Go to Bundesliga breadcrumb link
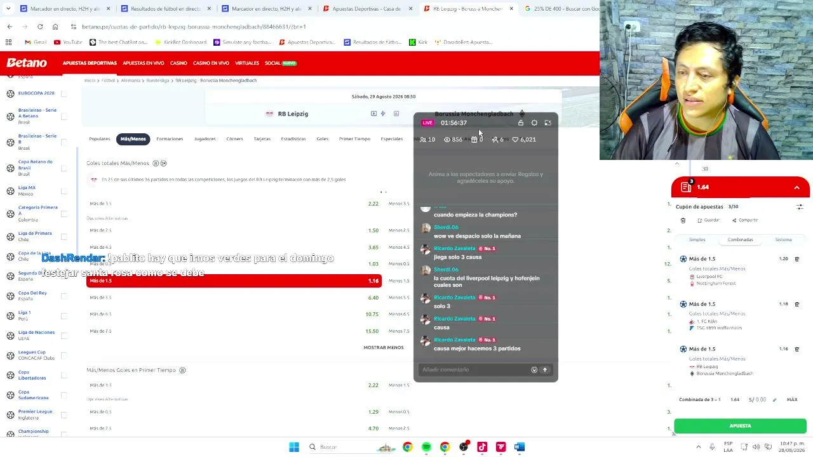The height and width of the screenshot is (457, 813). (x=158, y=81)
